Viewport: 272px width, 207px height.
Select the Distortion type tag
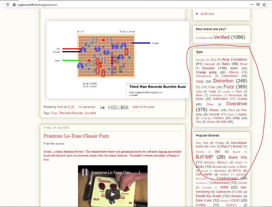pyautogui.click(x=223, y=81)
